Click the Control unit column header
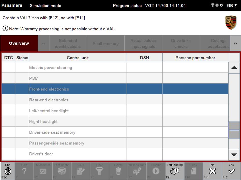241x180 pixels. click(x=78, y=58)
